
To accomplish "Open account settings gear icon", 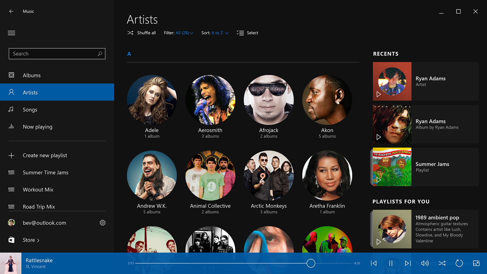I will pyautogui.click(x=102, y=223).
